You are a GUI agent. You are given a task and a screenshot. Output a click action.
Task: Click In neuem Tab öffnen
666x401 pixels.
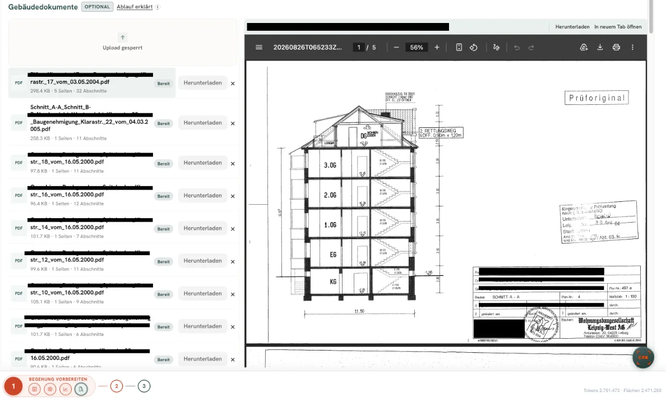tap(618, 27)
